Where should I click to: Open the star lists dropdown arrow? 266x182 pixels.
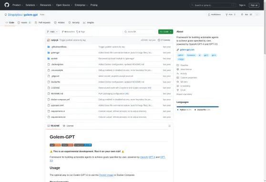click(x=257, y=15)
